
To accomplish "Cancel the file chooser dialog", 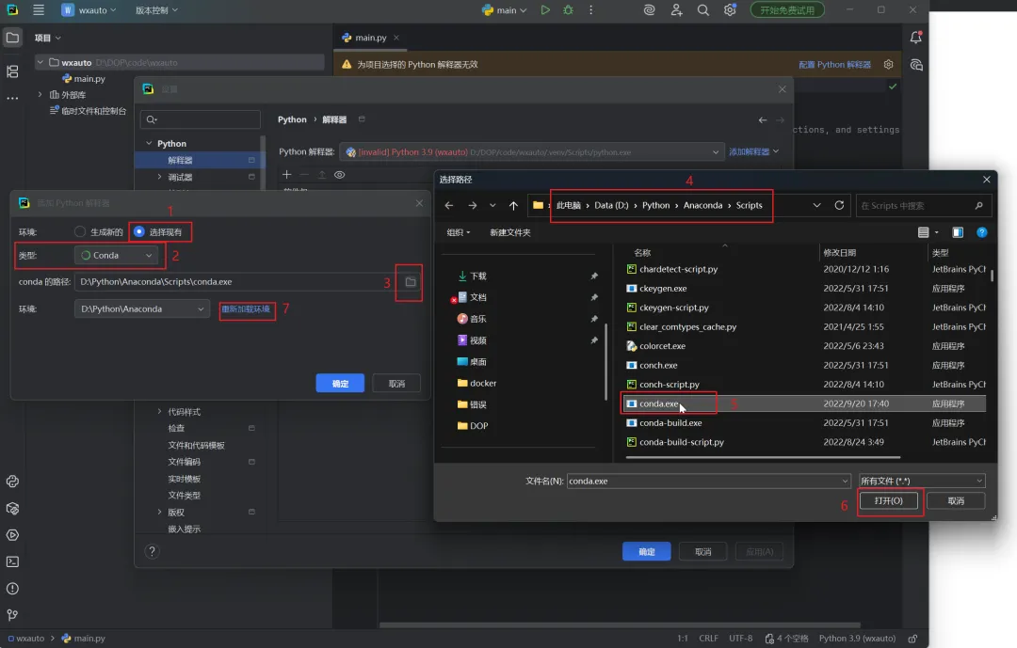I will click(x=956, y=501).
